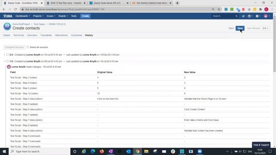Open the Issues dropdown menu
The width and height of the screenshot is (276, 155).
point(51,16)
